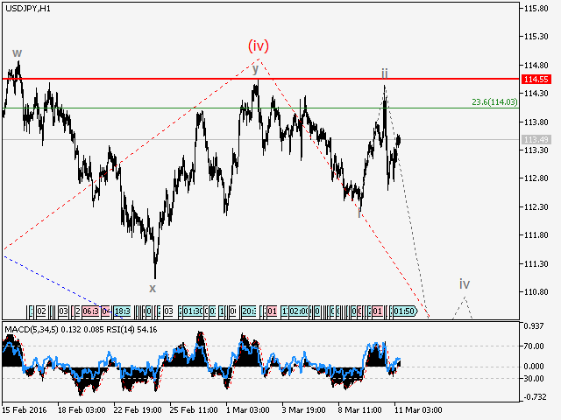The width and height of the screenshot is (561, 420).
Task: Select the grey x wave label
Action: tap(153, 288)
